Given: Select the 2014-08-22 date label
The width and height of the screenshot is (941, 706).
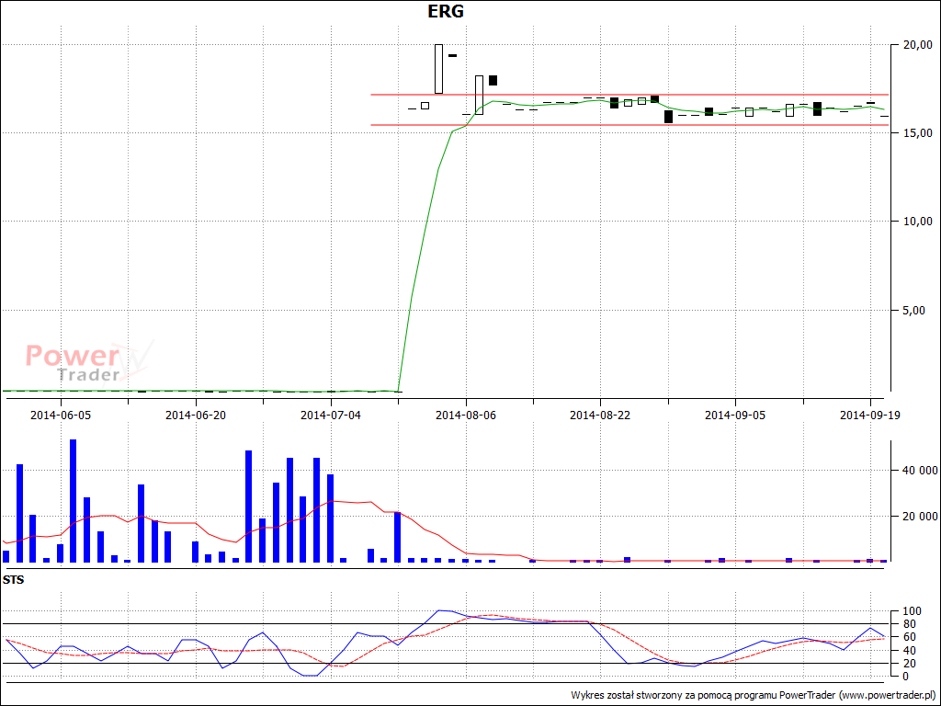Looking at the screenshot, I should pyautogui.click(x=600, y=415).
